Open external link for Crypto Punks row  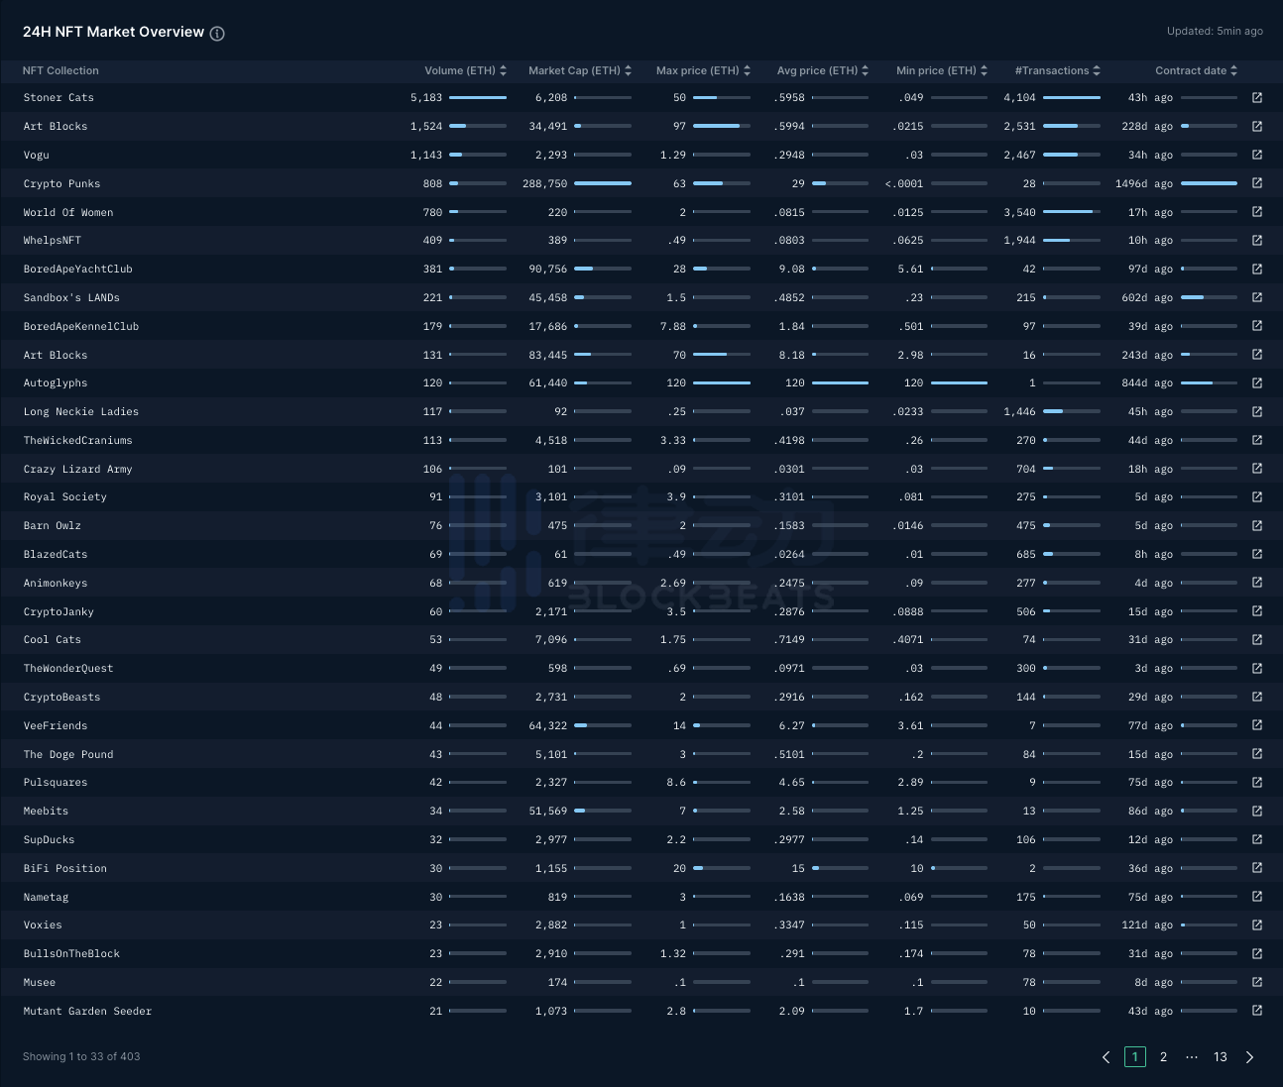(x=1257, y=183)
